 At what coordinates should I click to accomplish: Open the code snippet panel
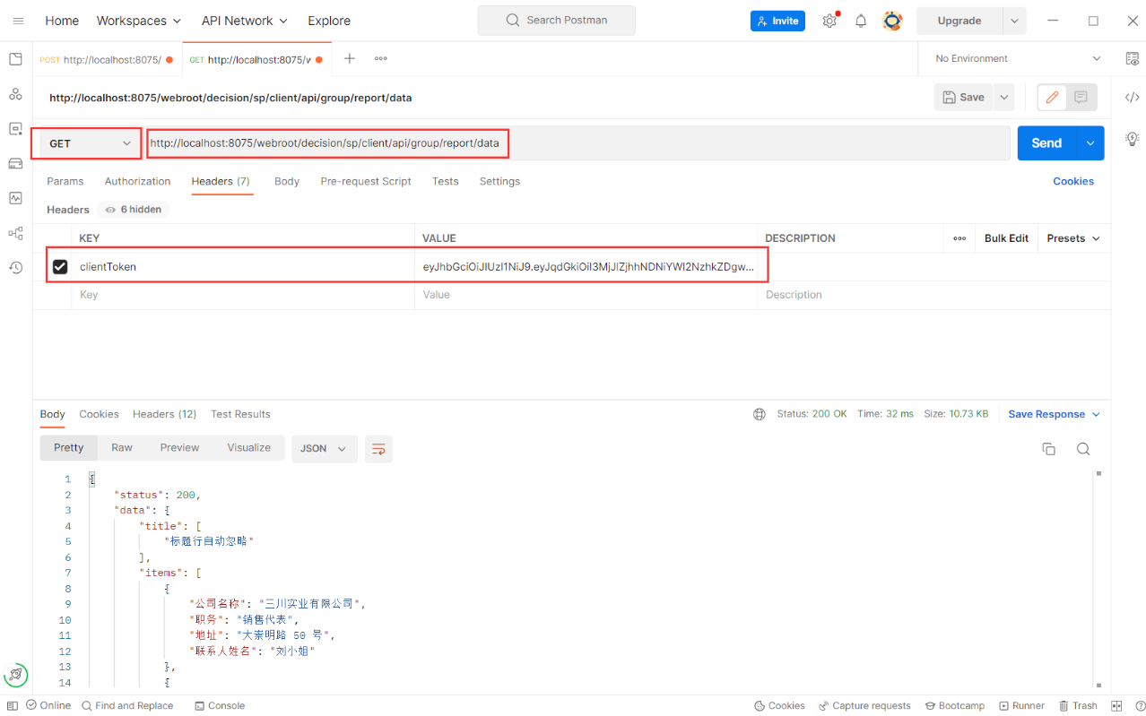point(1133,97)
